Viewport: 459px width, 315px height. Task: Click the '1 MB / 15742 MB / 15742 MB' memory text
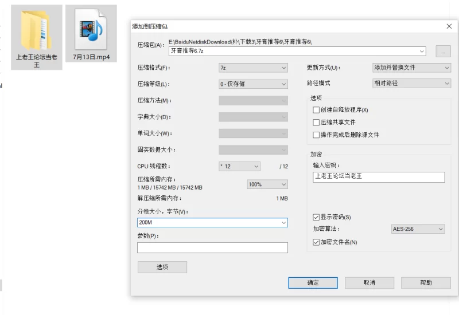[170, 188]
